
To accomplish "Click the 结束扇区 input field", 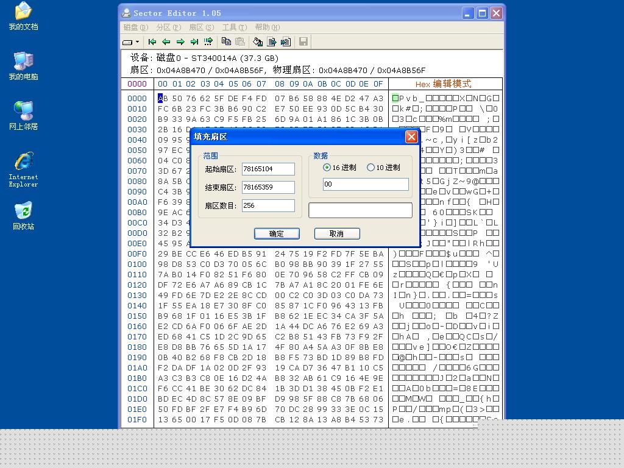I will pyautogui.click(x=268, y=187).
